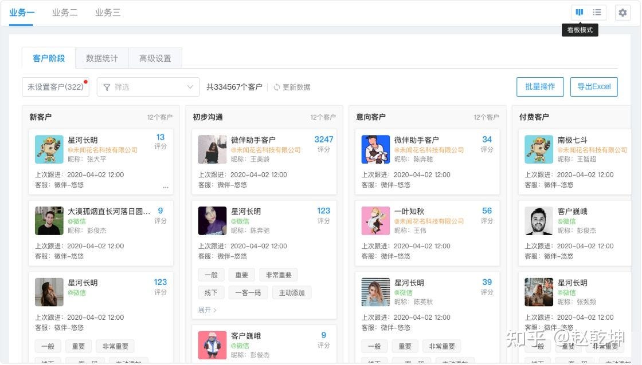This screenshot has height=365, width=642.
Task: Click the 主动添加 tag in 初步沟通 column
Action: pos(292,293)
